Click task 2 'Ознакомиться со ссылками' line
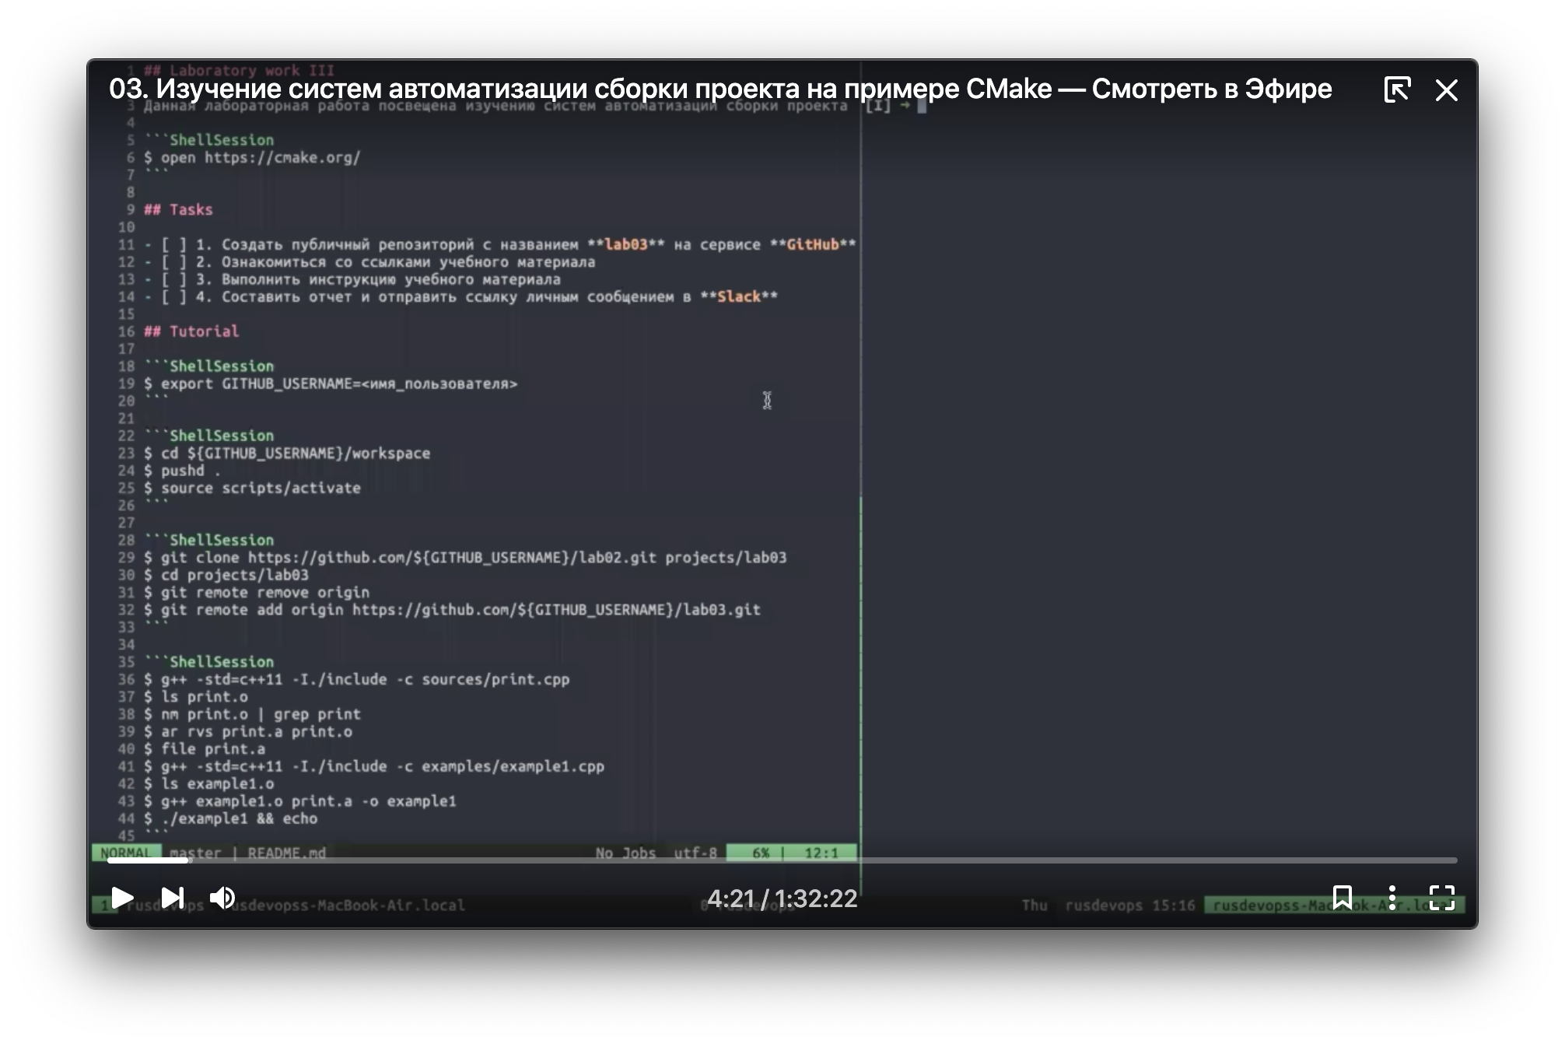1565x1044 pixels. click(370, 262)
